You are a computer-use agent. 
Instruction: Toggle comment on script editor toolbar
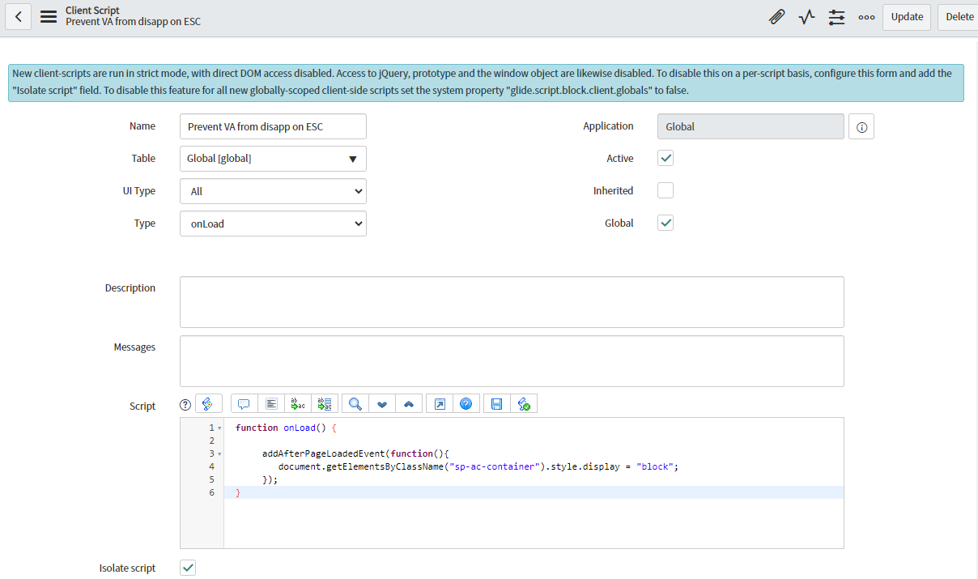coord(244,403)
